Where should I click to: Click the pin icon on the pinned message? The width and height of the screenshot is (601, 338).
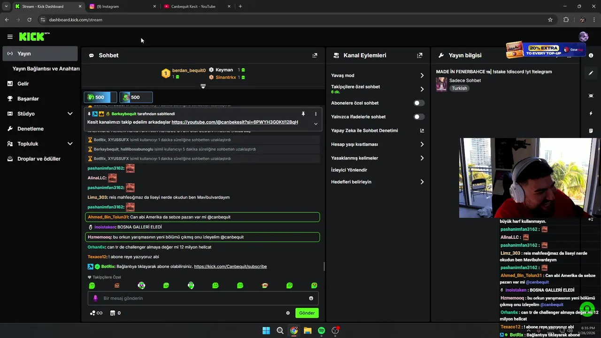click(x=303, y=114)
